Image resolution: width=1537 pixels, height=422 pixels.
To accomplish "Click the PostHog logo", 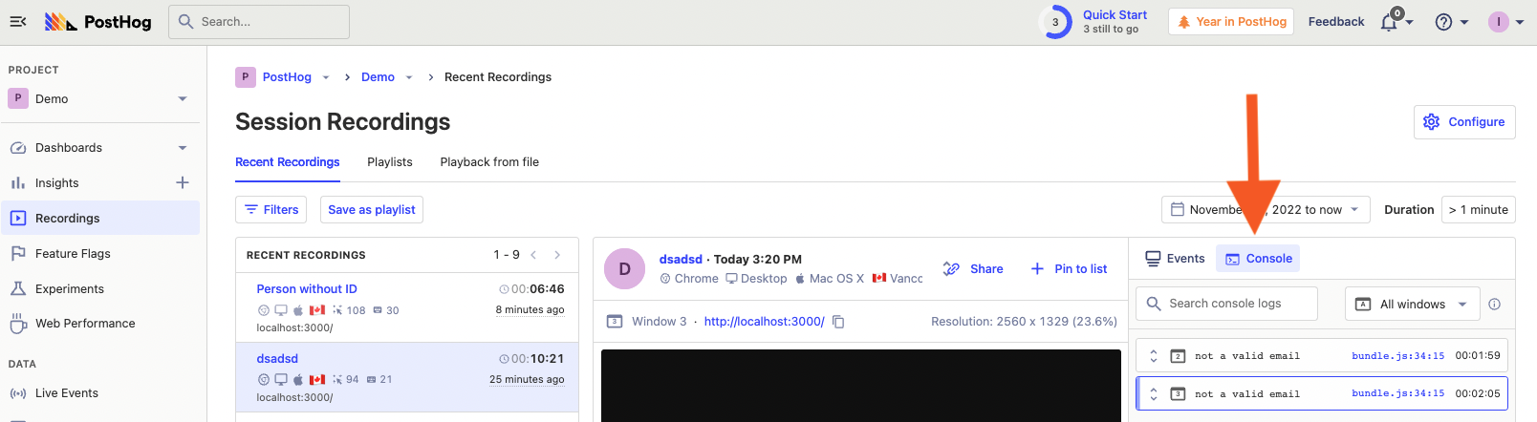I will tap(98, 21).
